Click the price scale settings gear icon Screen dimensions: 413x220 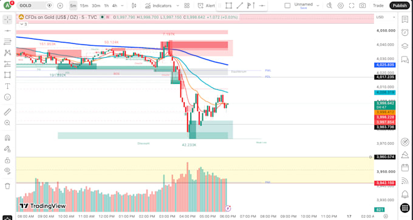386,216
